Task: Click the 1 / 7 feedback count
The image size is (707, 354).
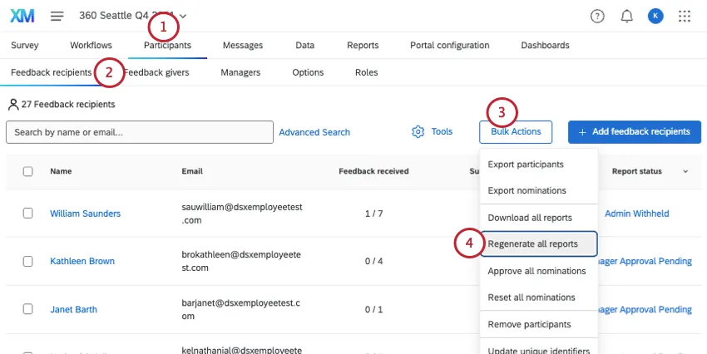Action: (x=373, y=214)
